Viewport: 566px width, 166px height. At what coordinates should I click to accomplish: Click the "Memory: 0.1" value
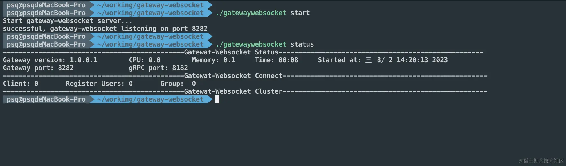(213, 60)
